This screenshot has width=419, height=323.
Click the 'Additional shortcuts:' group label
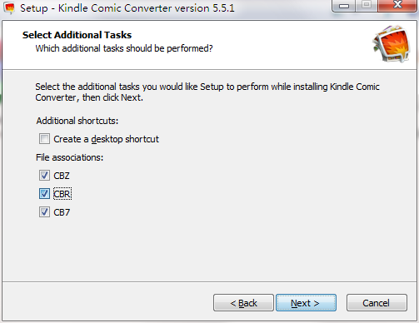click(x=77, y=121)
